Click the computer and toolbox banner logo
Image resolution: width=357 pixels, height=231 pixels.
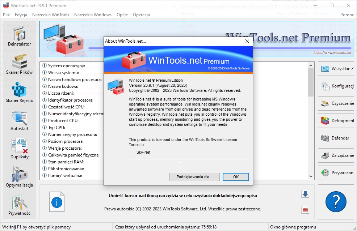64,39
